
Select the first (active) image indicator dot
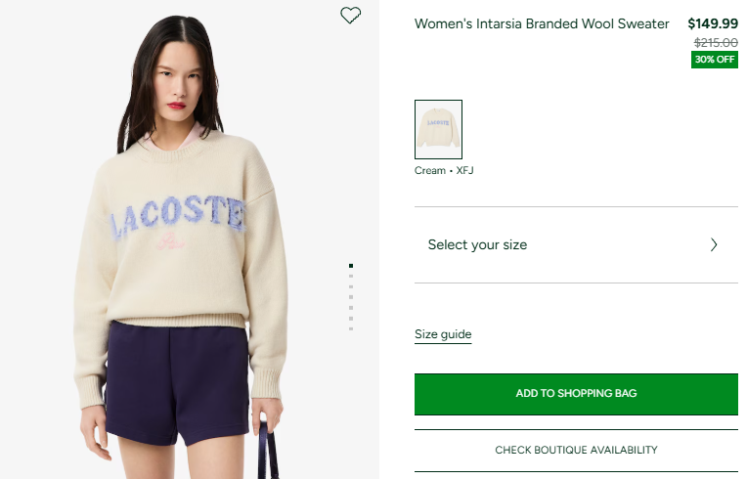(x=351, y=265)
